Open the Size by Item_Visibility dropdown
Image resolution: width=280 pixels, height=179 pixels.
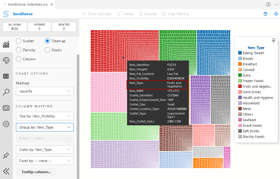pyautogui.click(x=44, y=116)
